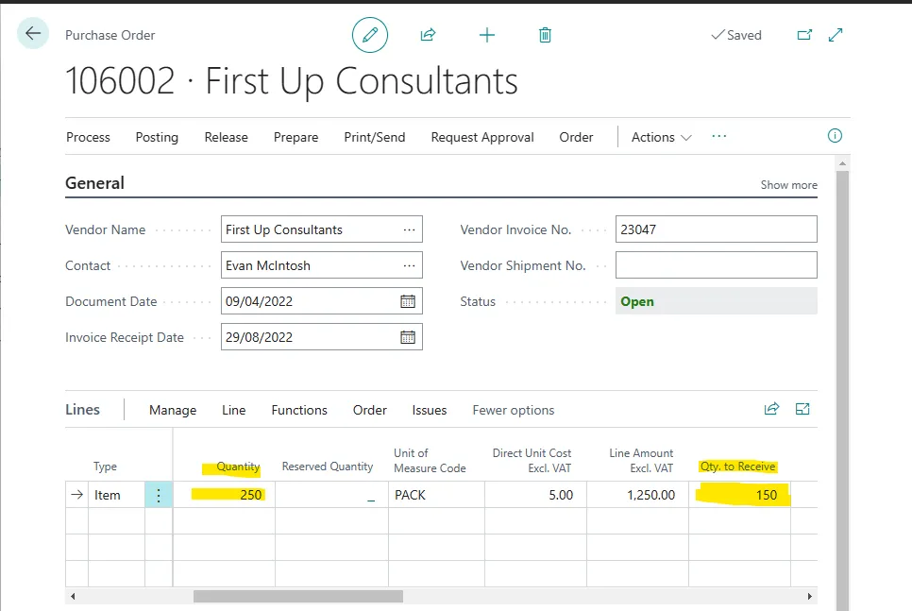Show more actions via the ellipsis

(x=718, y=136)
